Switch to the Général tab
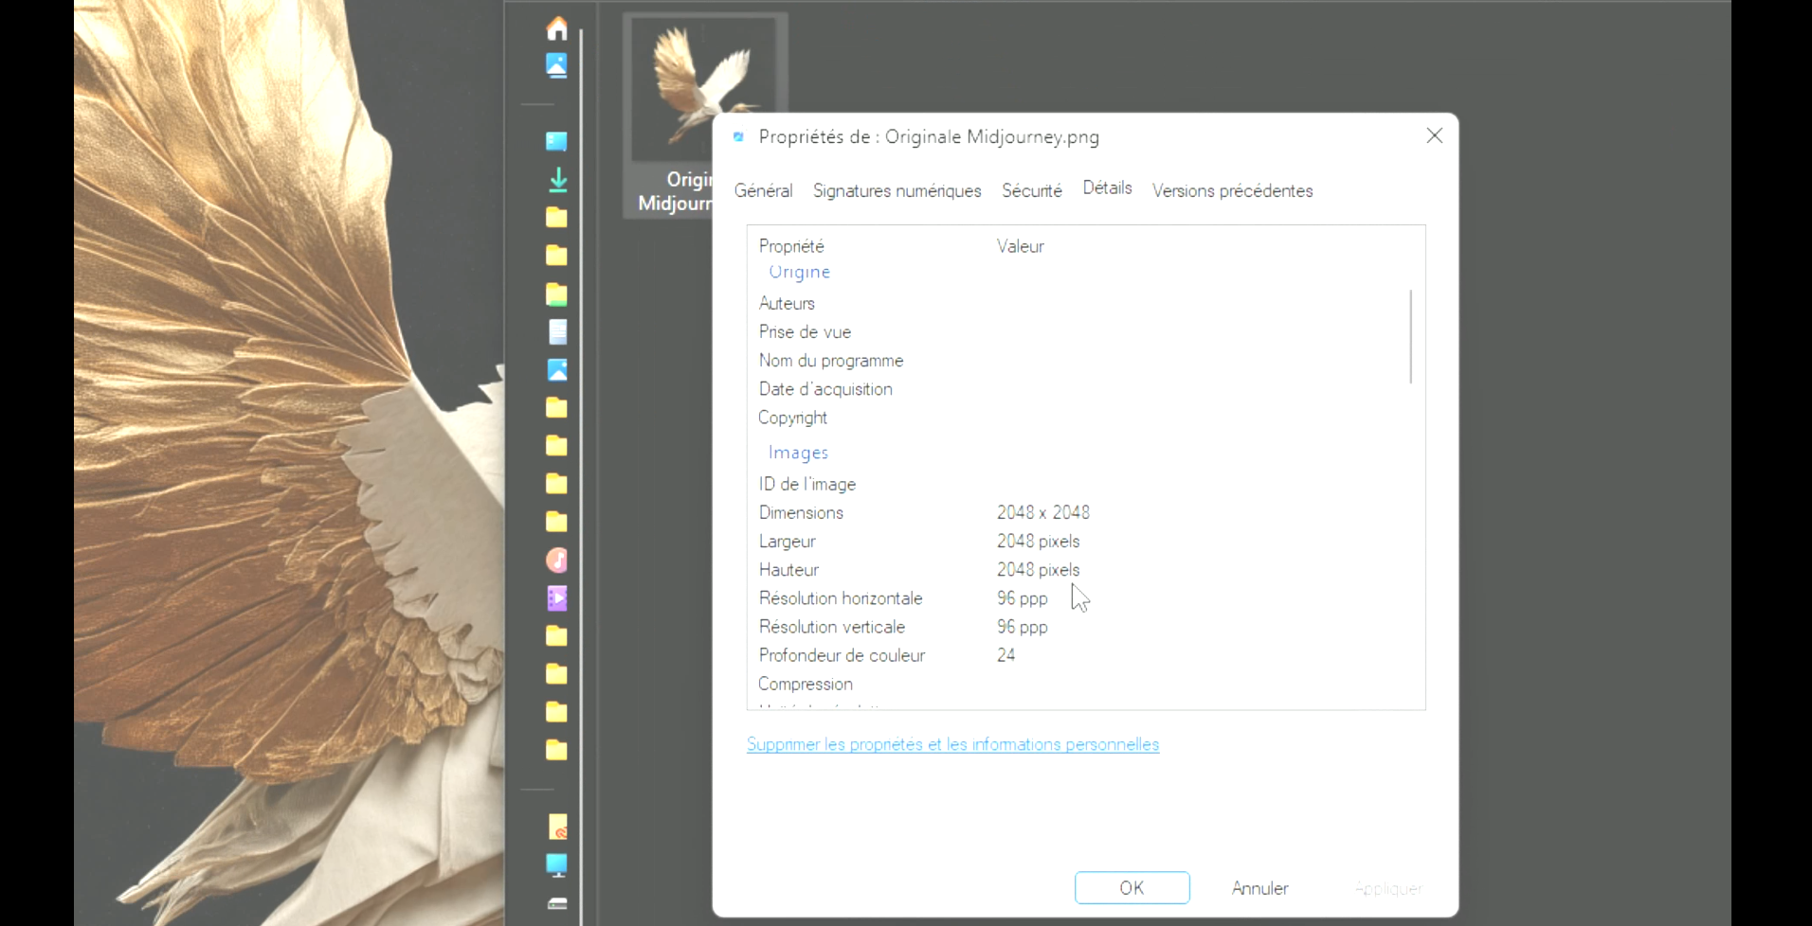 tap(763, 190)
